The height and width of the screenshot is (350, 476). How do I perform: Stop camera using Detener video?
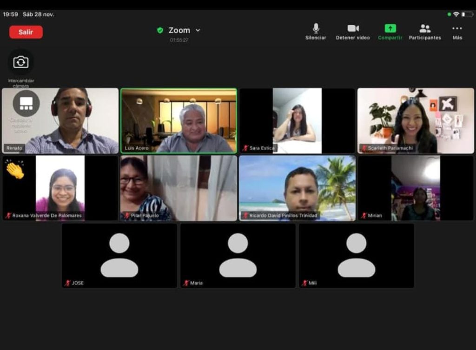tap(353, 29)
